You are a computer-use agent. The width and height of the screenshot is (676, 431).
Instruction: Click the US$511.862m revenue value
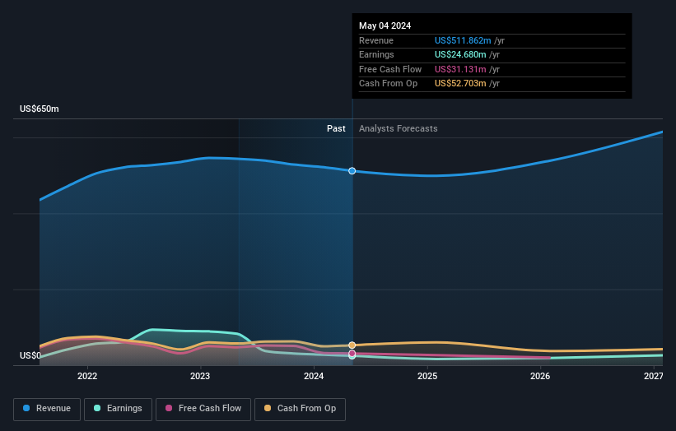[463, 40]
